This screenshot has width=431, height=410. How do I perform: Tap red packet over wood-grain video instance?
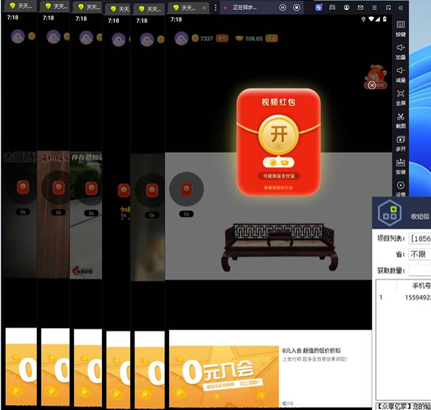59,187
